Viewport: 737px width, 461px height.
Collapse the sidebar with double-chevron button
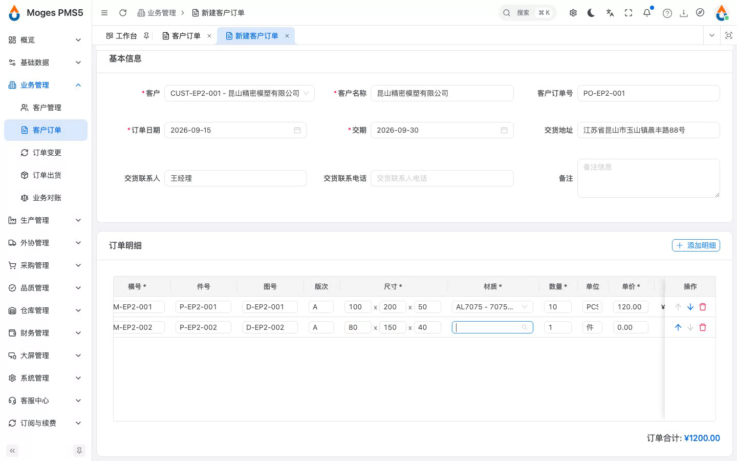coord(12,451)
